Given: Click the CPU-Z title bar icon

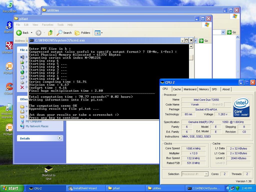Looking at the screenshot, I should click(162, 82).
